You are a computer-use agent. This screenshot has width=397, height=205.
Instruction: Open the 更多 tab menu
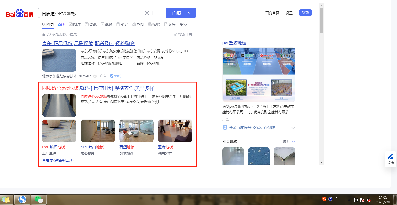tap(183, 24)
